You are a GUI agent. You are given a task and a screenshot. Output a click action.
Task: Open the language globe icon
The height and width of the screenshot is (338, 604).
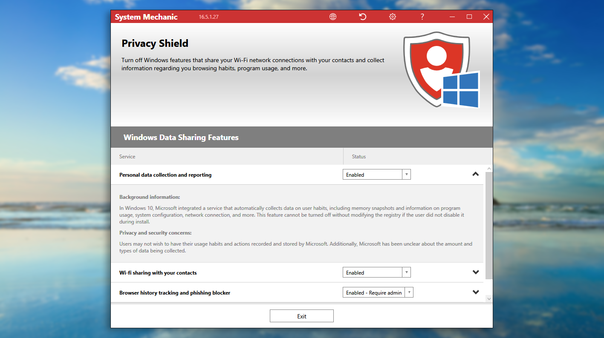click(x=333, y=17)
